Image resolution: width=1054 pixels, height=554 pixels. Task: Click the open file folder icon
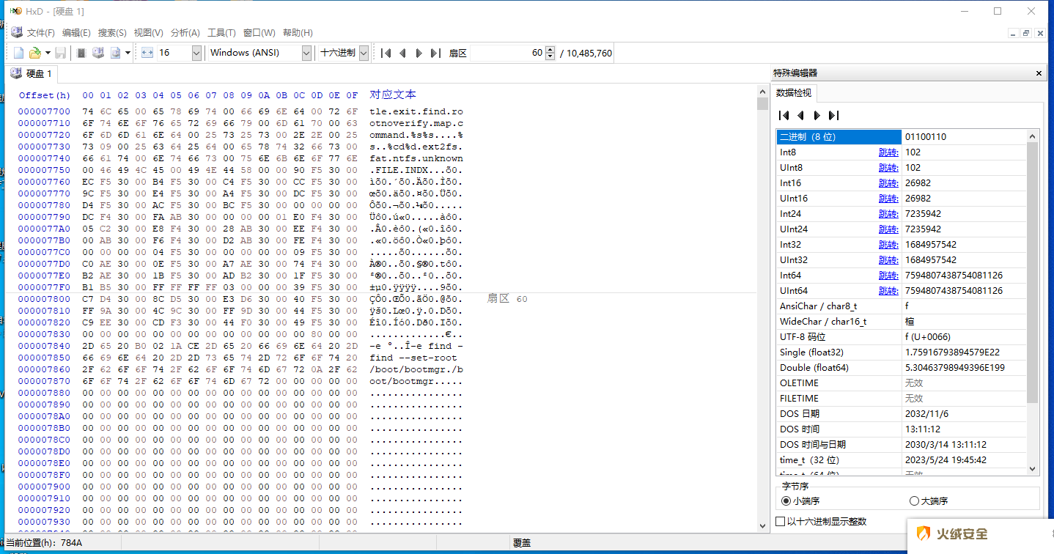[34, 53]
